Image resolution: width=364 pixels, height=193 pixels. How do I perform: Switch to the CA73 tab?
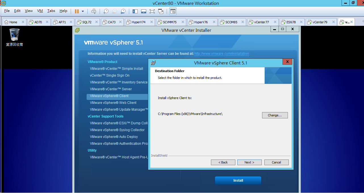[112, 22]
